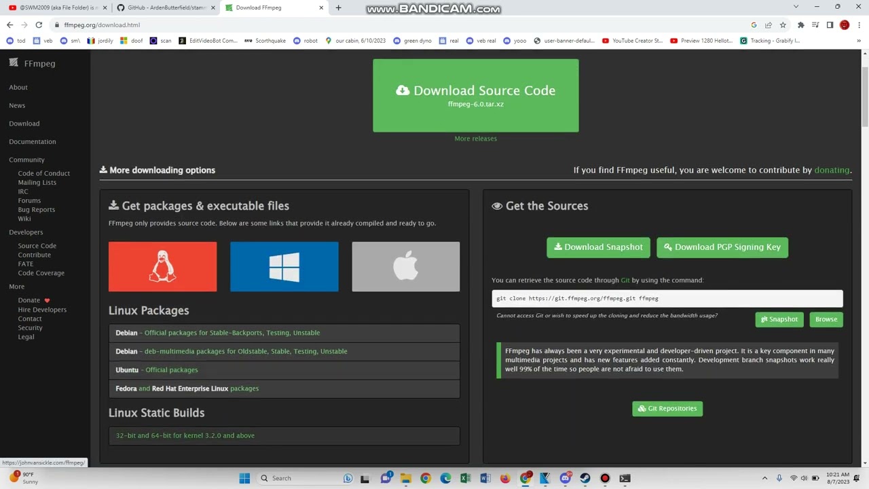Open the Chrome three-dot menu
Image resolution: width=869 pixels, height=489 pixels.
coord(859,25)
